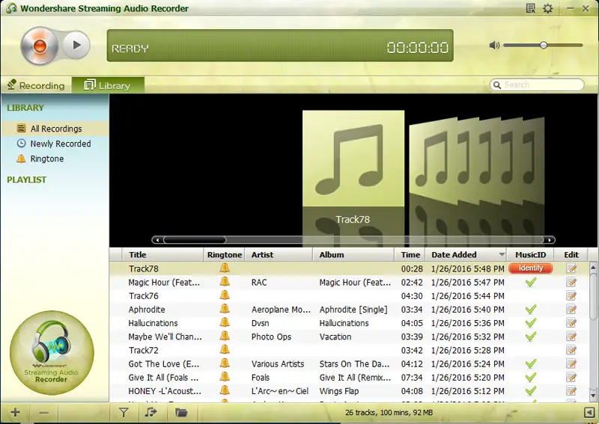
Task: Select All Recordings in the library sidebar
Action: (x=55, y=129)
